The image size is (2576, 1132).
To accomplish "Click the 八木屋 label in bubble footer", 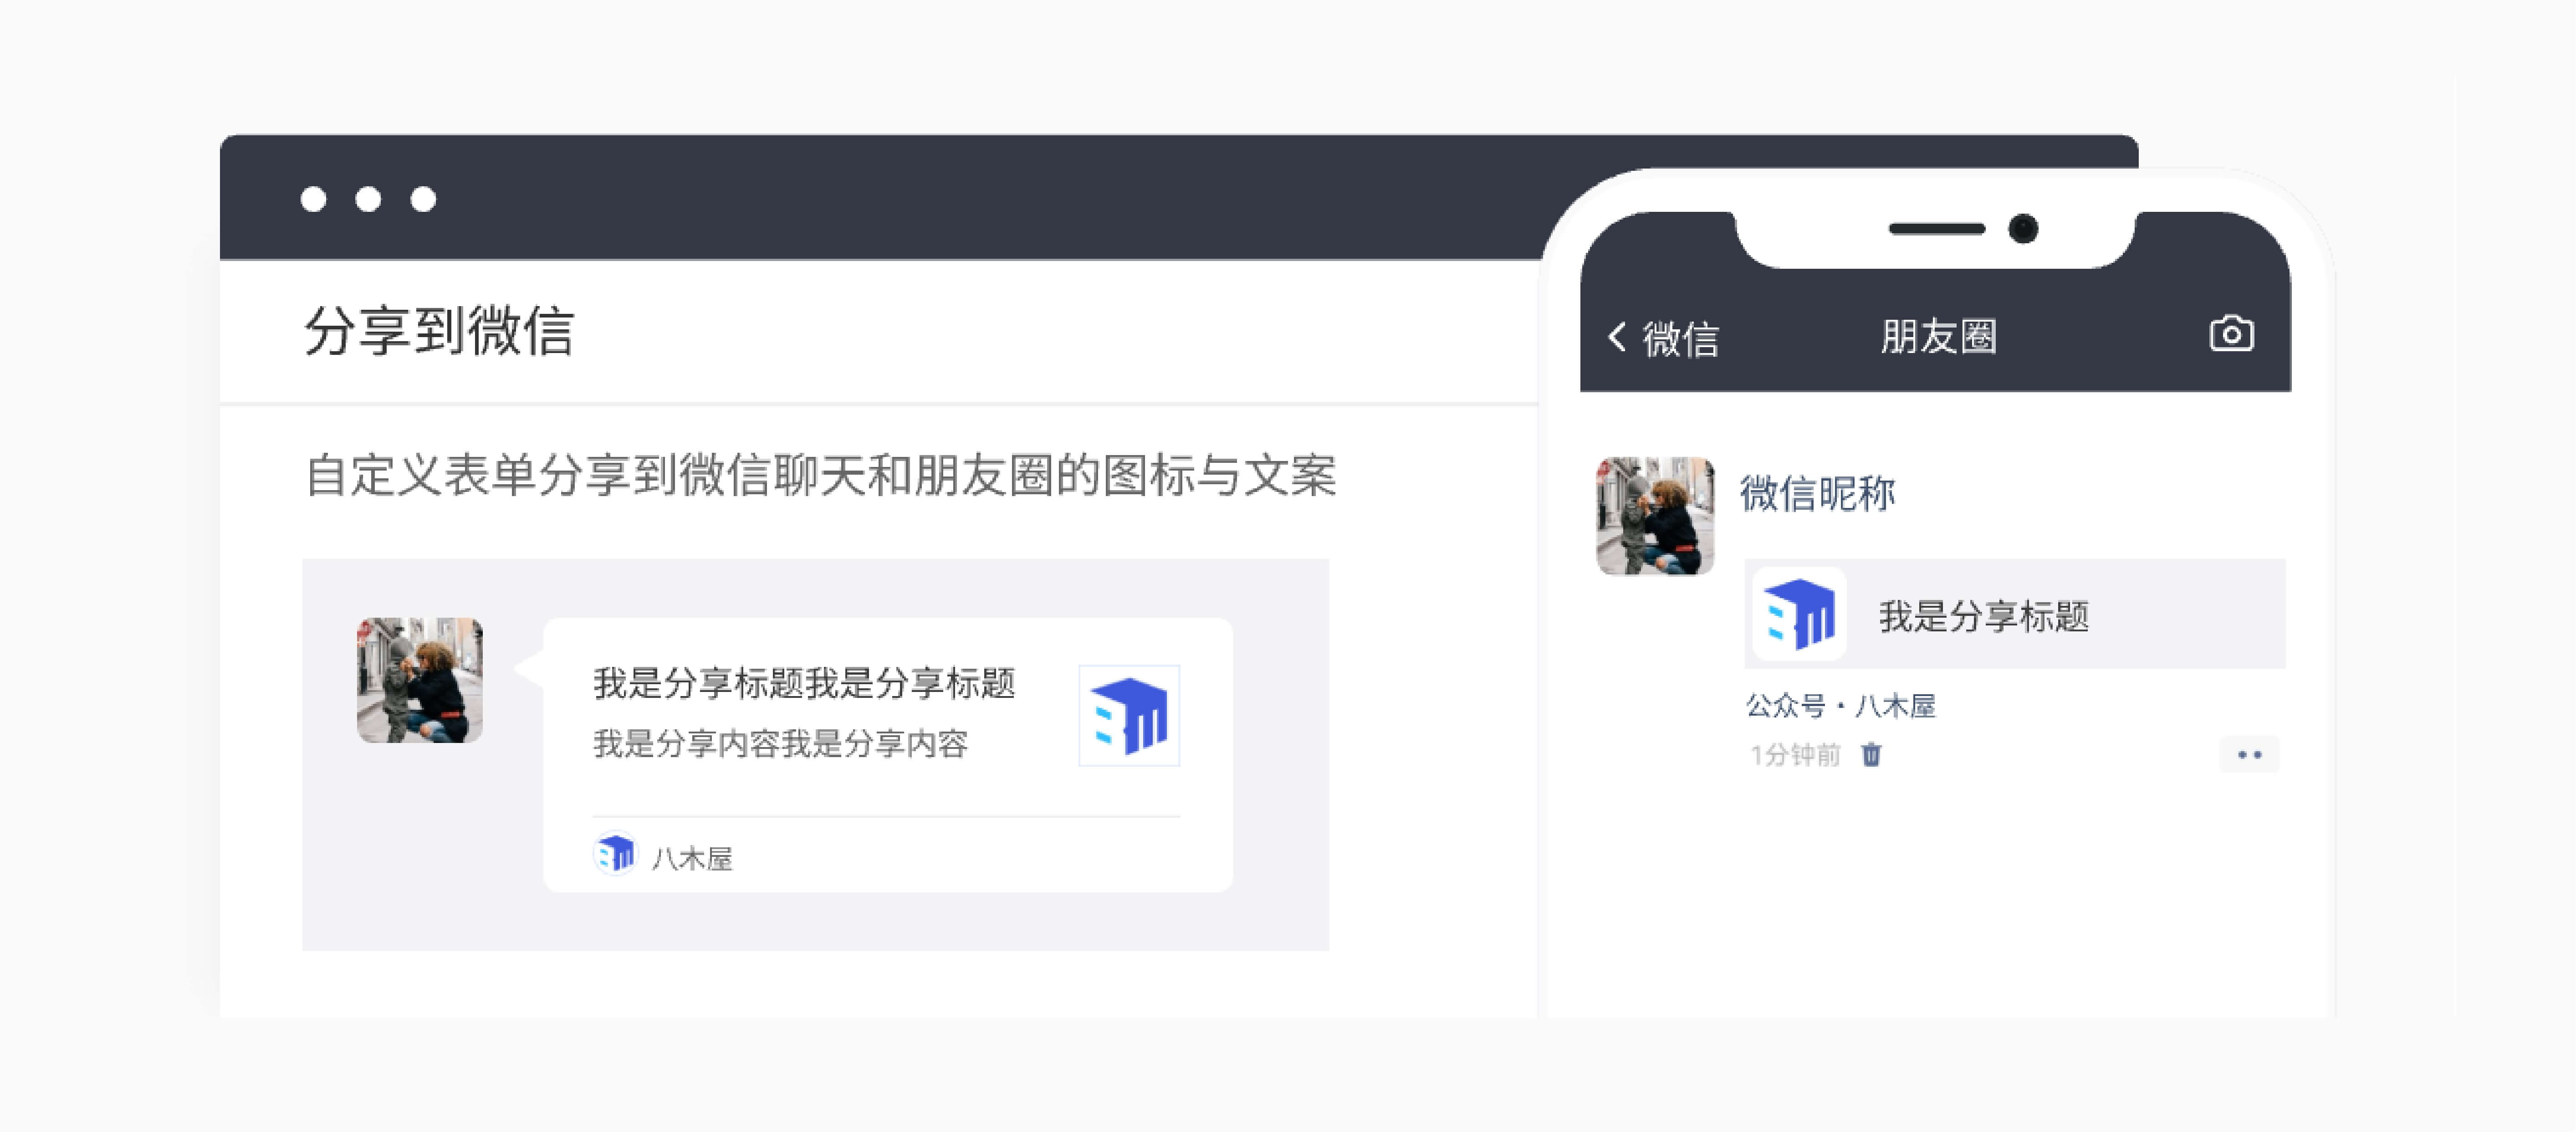I will point(692,858).
